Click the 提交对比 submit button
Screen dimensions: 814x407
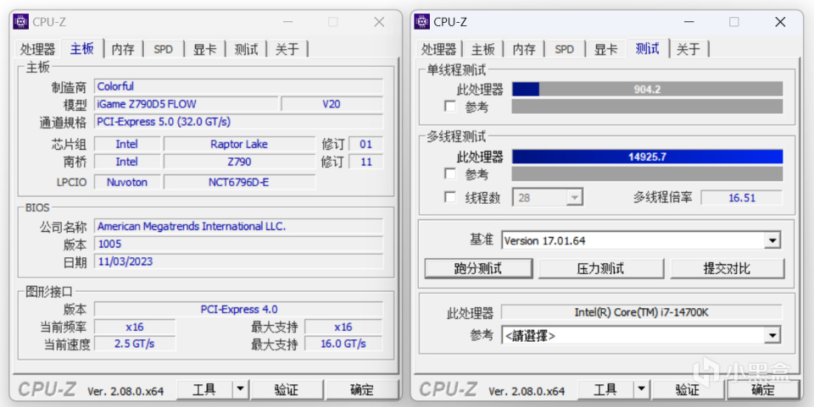click(727, 268)
